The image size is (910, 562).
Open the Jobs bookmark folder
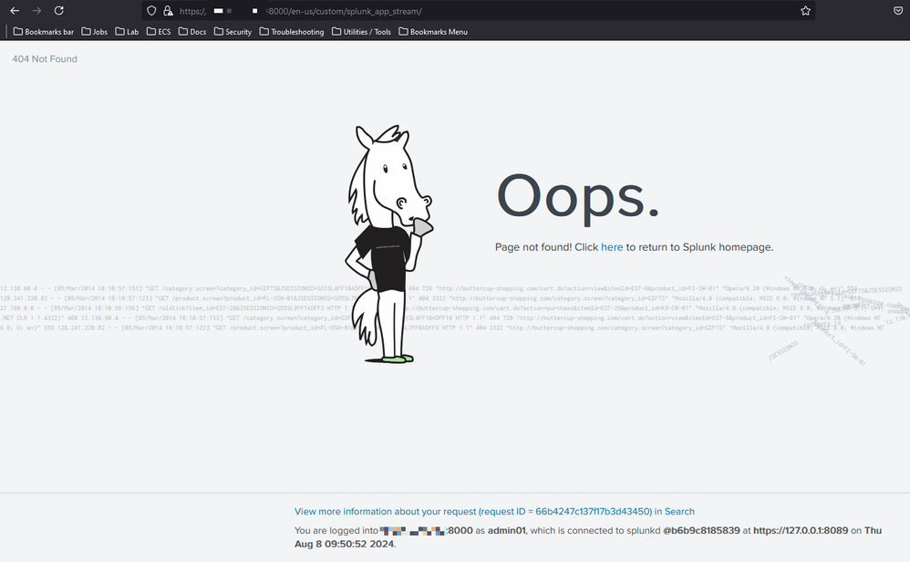[x=95, y=31]
